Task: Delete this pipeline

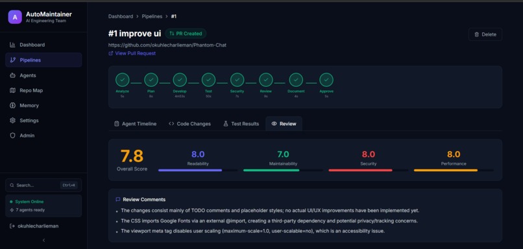Action: point(485,34)
